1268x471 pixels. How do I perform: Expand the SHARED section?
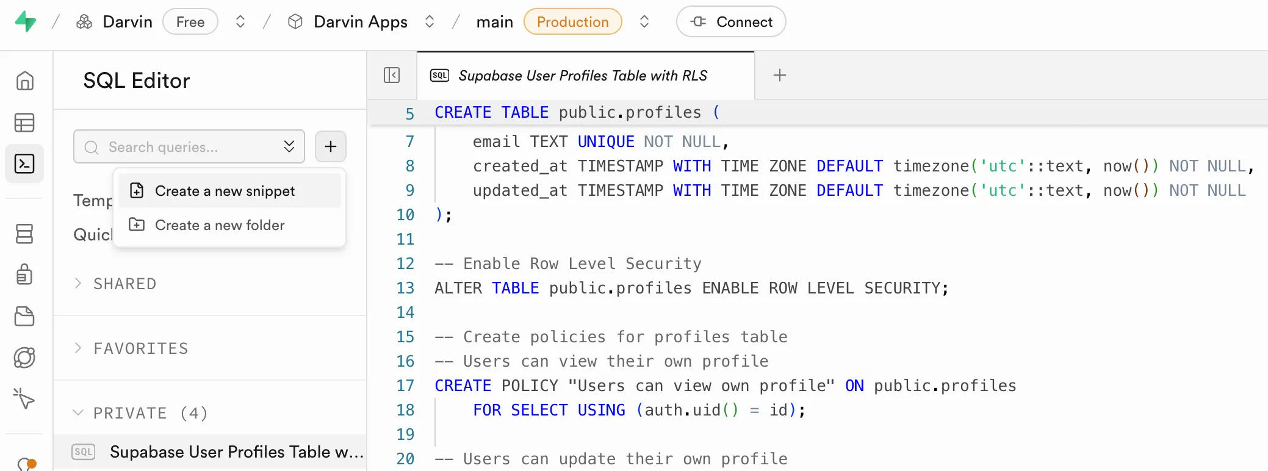115,284
